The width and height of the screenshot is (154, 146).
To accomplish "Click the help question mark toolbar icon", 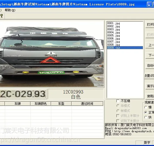I will [2, 16].
